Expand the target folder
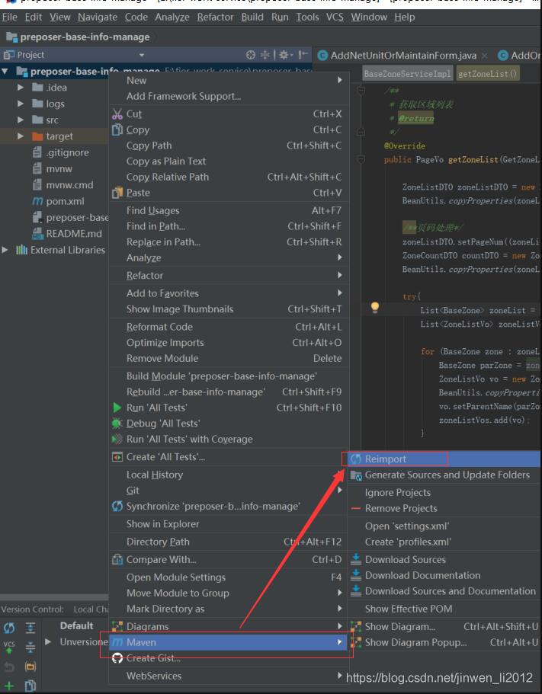 pos(21,136)
